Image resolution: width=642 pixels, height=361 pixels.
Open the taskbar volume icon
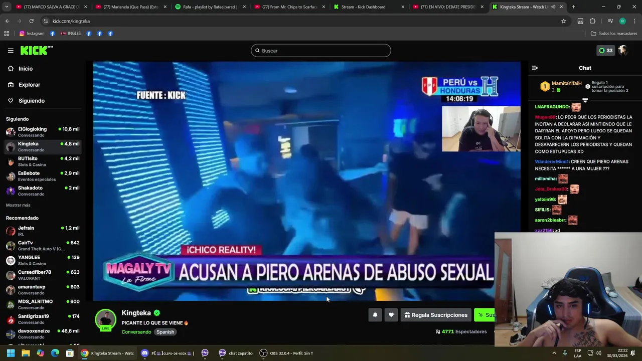pos(599,353)
